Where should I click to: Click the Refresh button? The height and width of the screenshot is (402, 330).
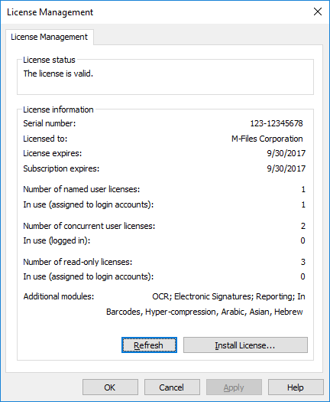(149, 345)
